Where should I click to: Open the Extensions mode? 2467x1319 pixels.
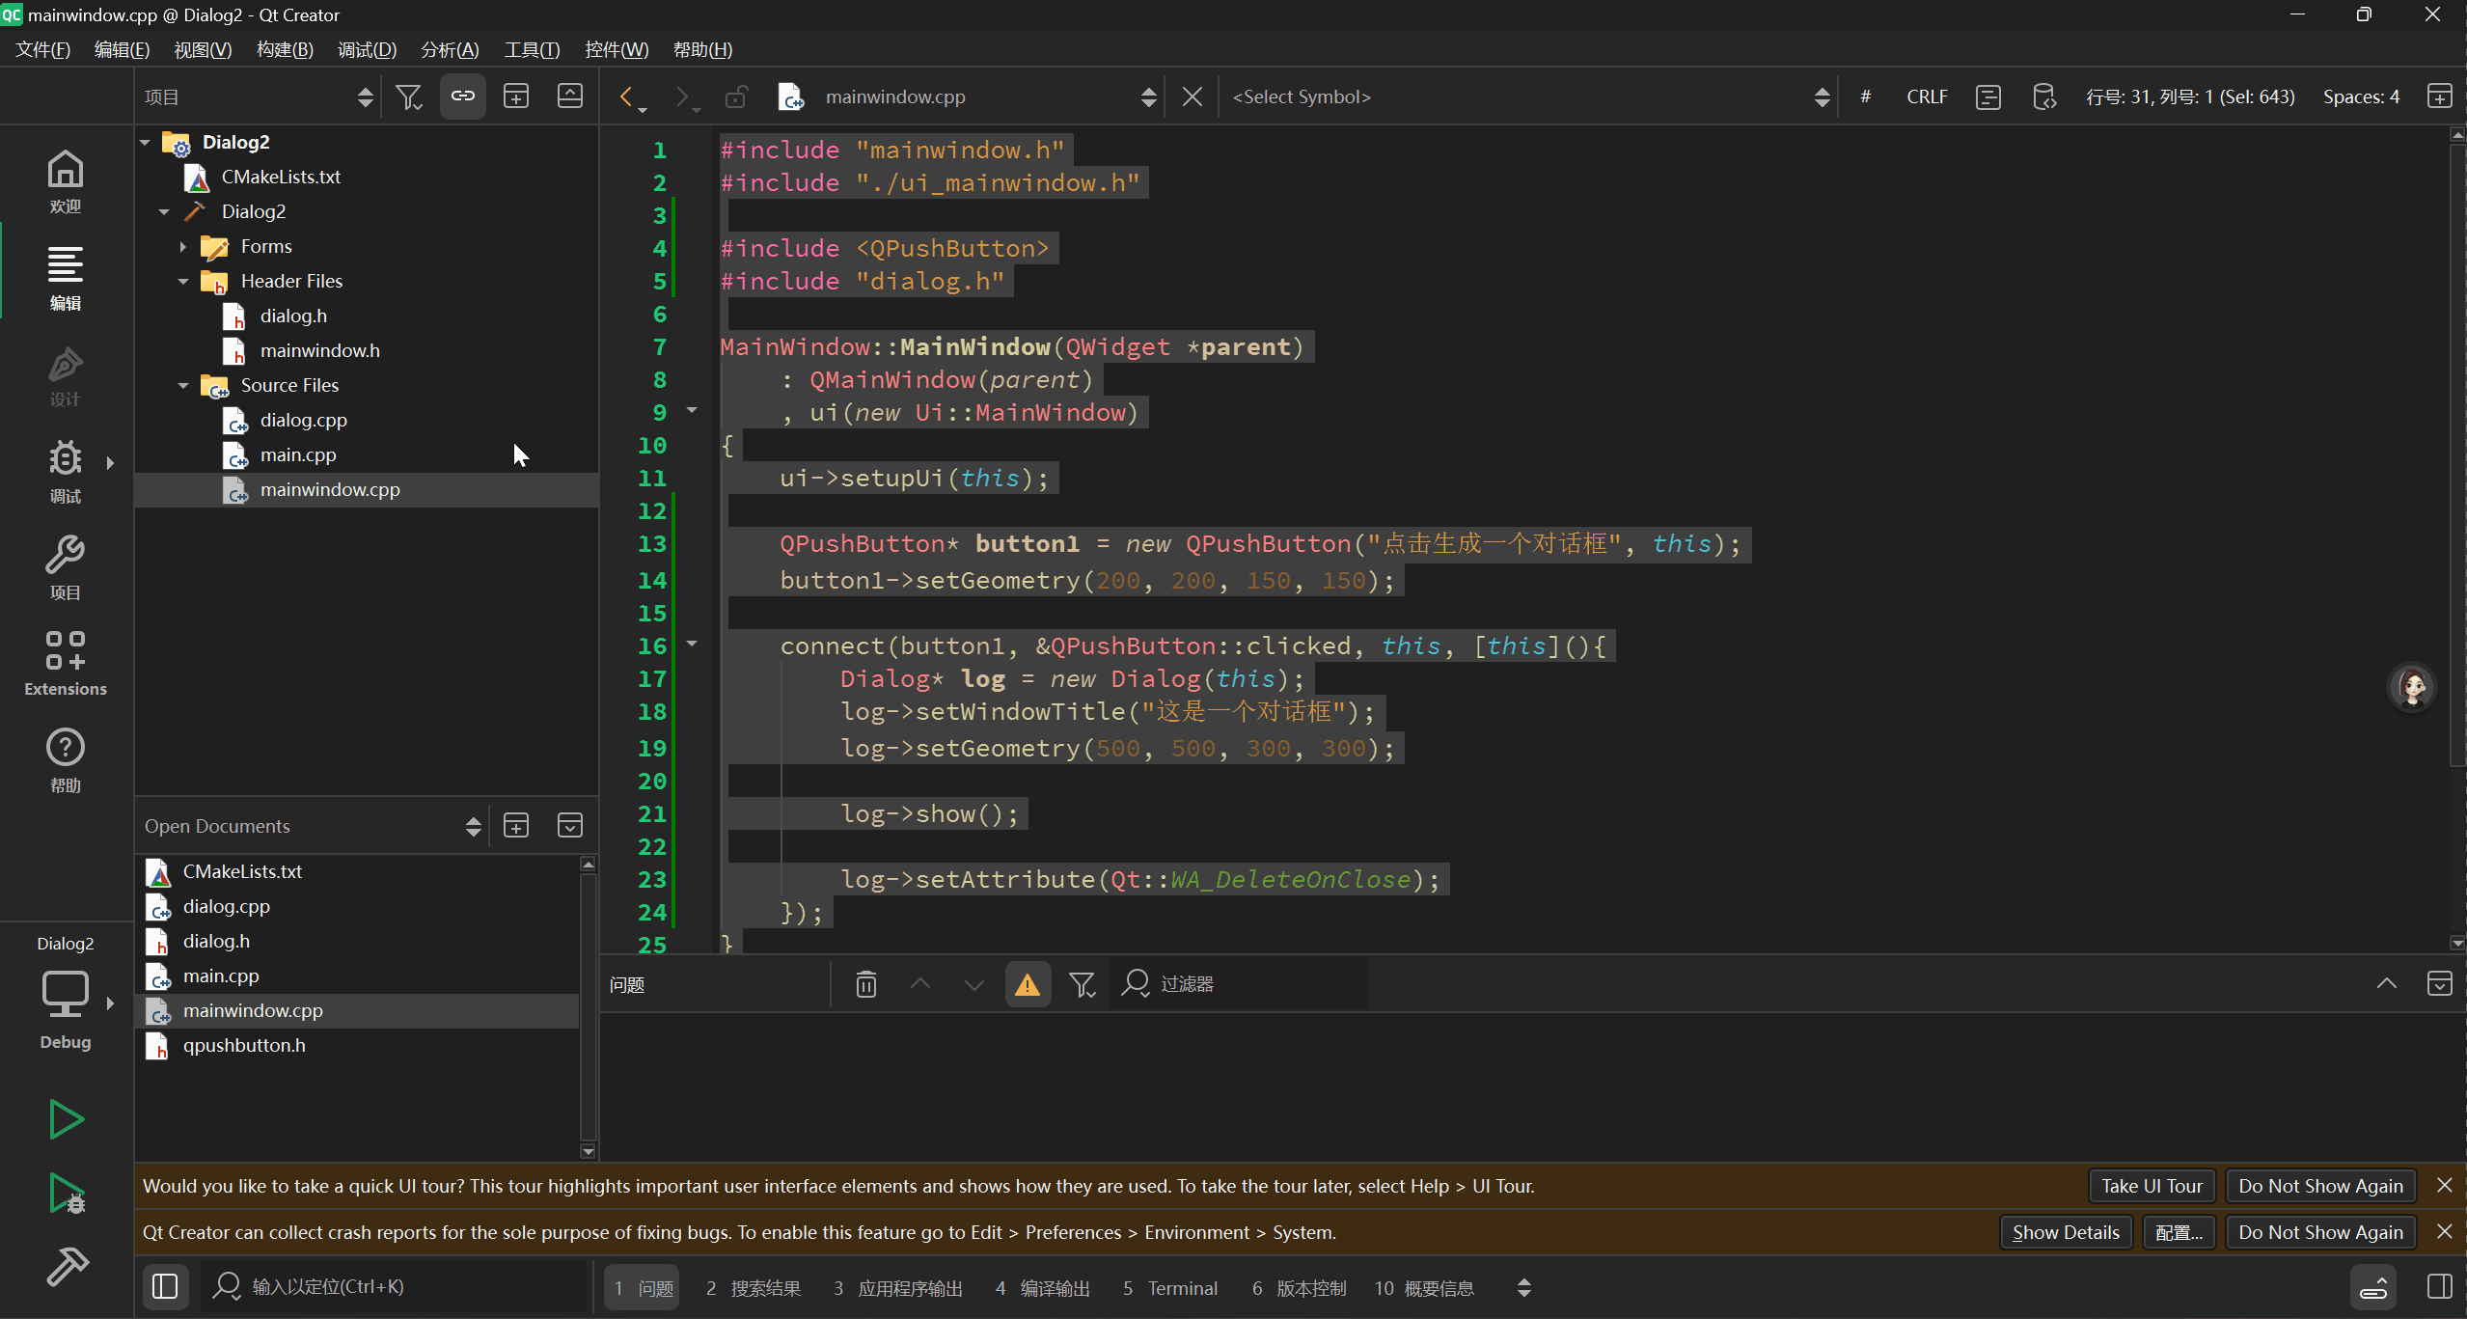coord(66,664)
